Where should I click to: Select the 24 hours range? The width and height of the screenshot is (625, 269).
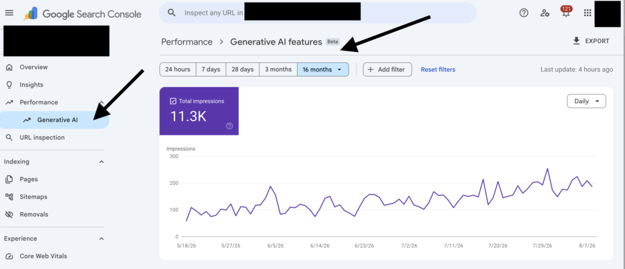(178, 70)
